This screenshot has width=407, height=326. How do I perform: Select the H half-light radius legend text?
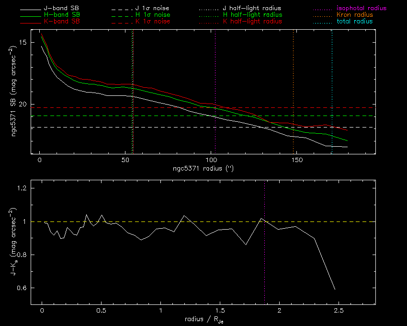252,15
